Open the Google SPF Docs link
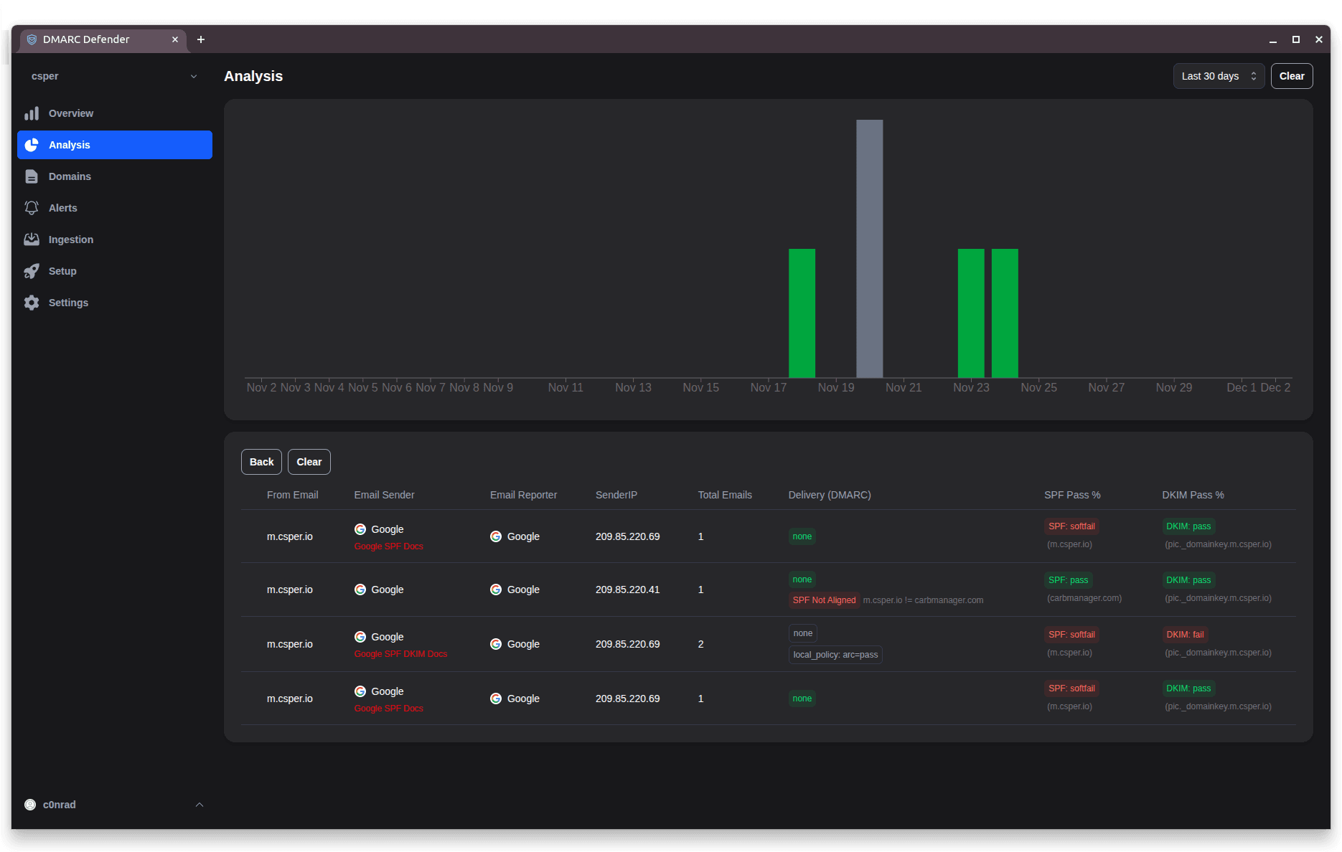Image resolution: width=1342 pixels, height=852 pixels. 388,546
